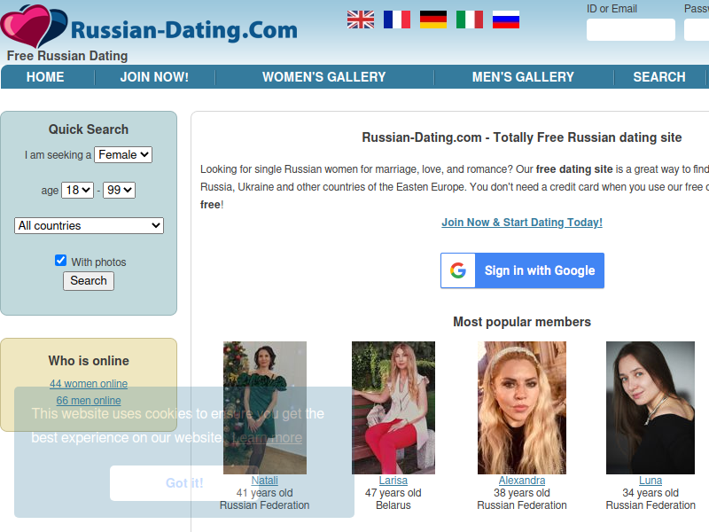Switch language with the German flag
Viewport: 709px width, 532px height.
pos(433,20)
